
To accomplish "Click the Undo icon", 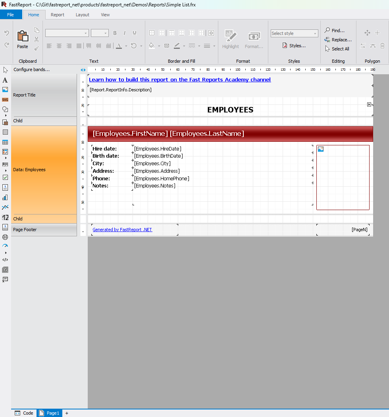I will [x=7, y=33].
